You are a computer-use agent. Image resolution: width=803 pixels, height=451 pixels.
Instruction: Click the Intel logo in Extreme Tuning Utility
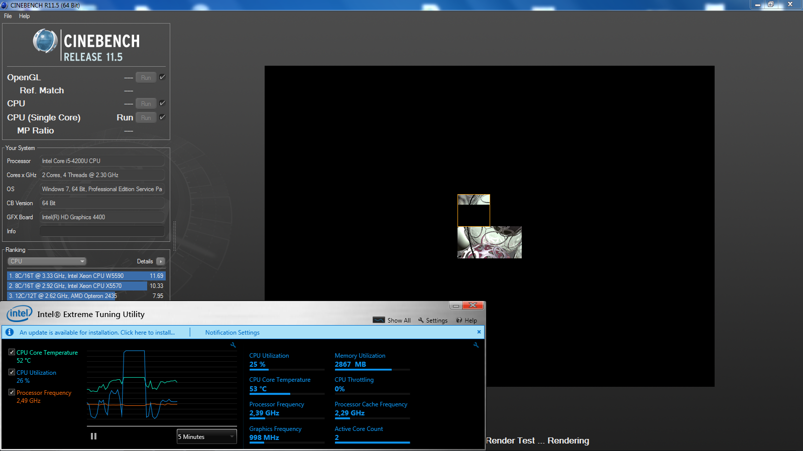pos(20,314)
